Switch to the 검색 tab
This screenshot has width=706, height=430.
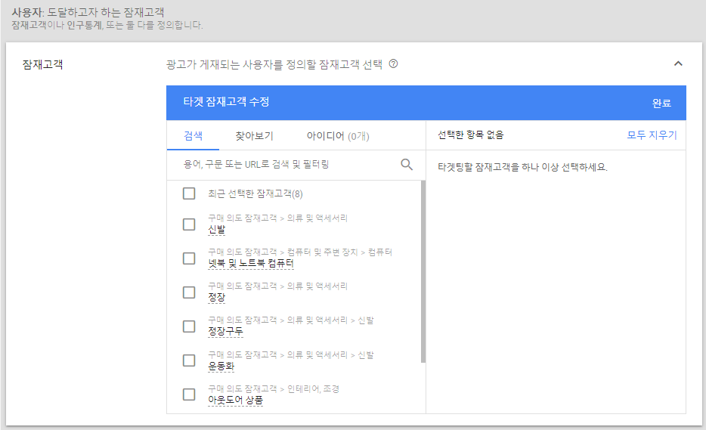194,135
